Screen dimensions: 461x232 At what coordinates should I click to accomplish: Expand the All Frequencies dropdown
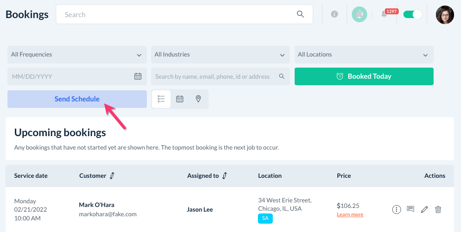click(x=77, y=55)
